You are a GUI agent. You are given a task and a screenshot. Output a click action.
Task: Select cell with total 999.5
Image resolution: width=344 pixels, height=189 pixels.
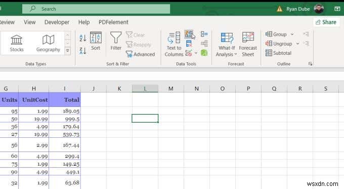[65, 119]
